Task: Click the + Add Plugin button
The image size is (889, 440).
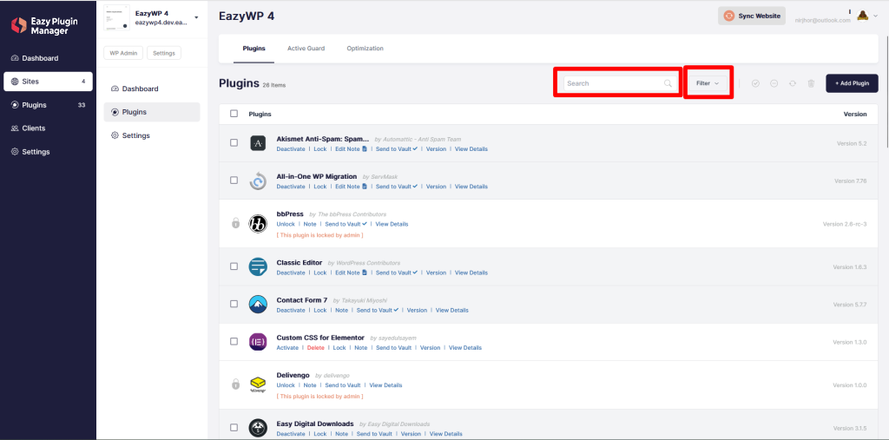Action: coord(853,83)
